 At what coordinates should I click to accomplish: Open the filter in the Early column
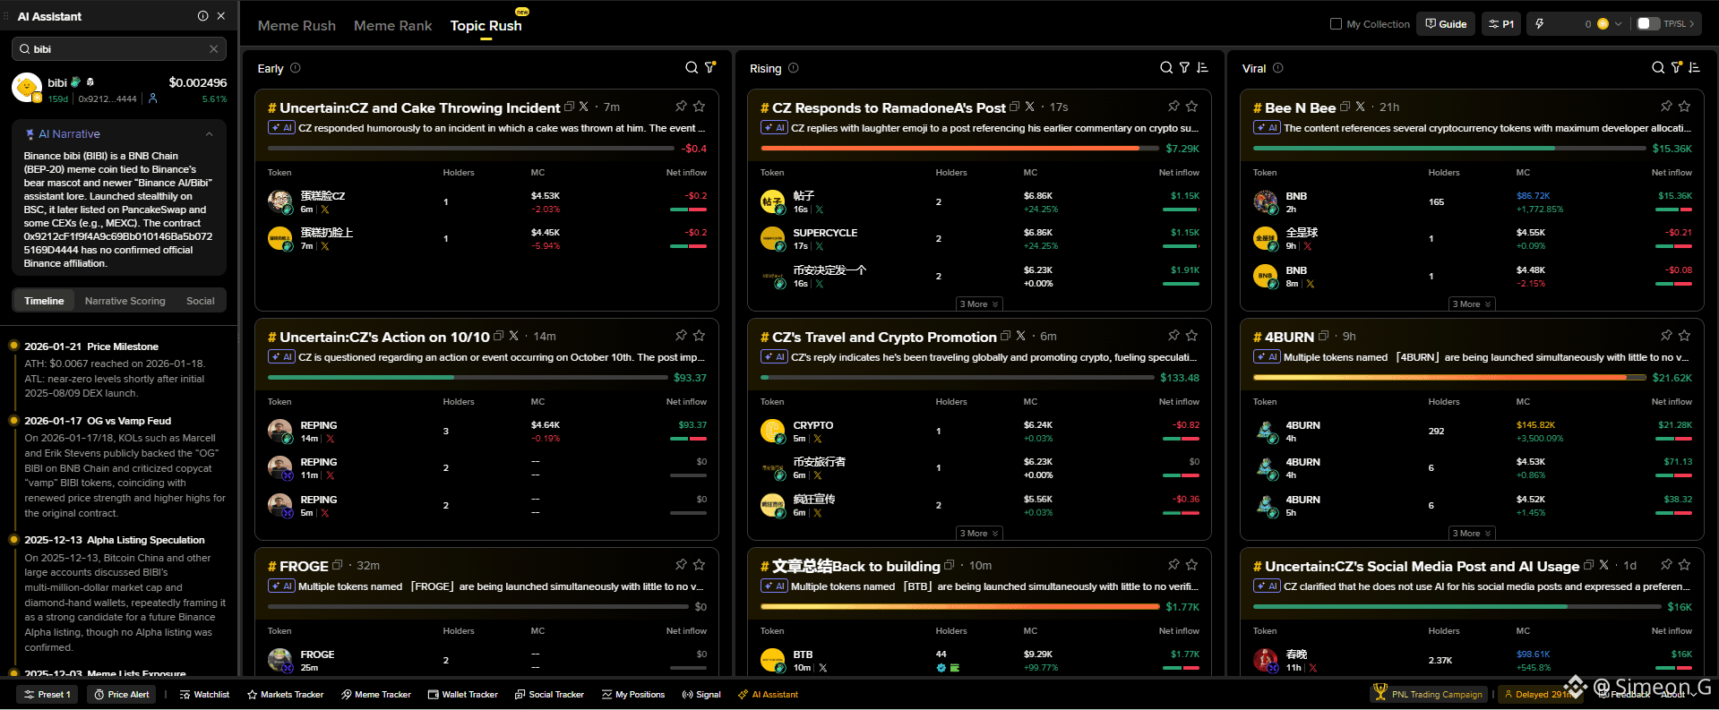(710, 68)
